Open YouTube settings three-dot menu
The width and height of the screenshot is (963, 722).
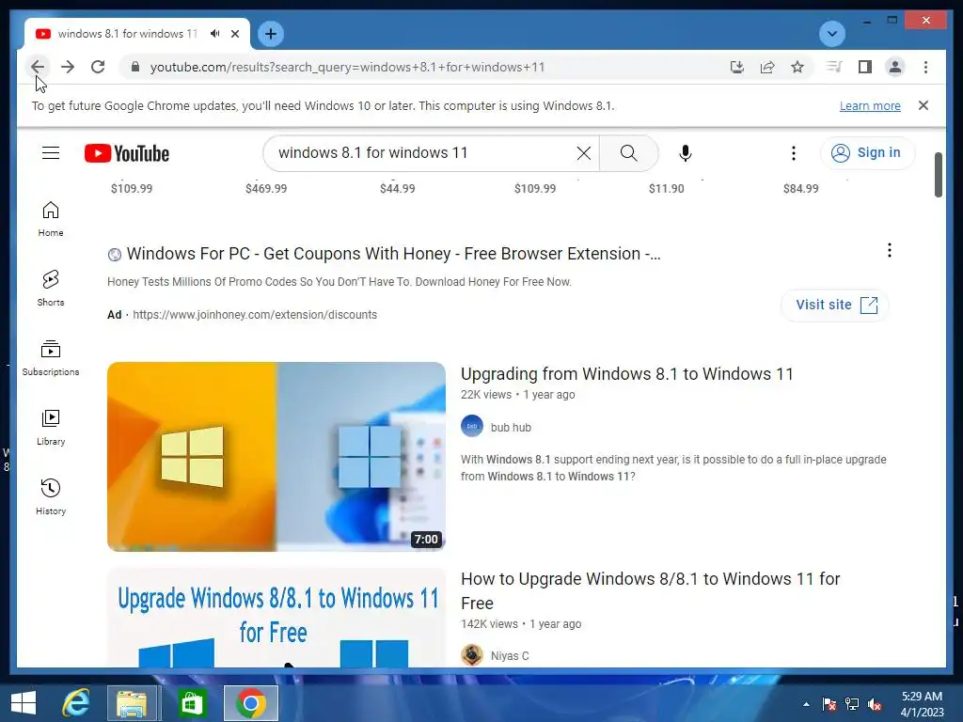tap(794, 153)
